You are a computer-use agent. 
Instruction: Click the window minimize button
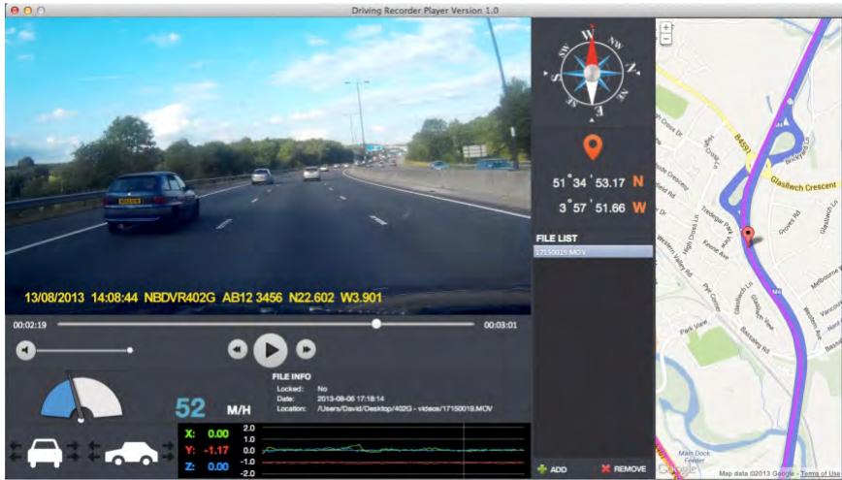[x=27, y=11]
